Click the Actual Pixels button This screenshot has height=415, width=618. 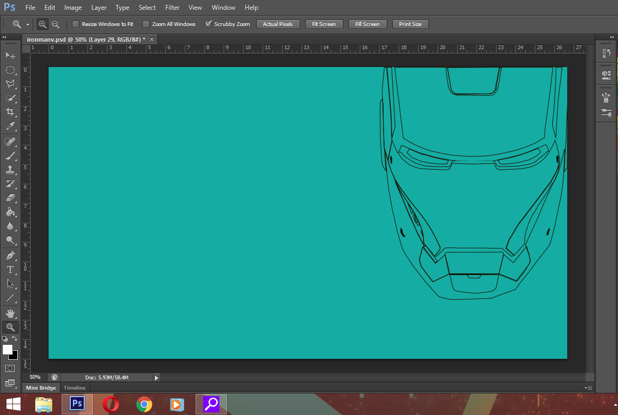click(278, 24)
